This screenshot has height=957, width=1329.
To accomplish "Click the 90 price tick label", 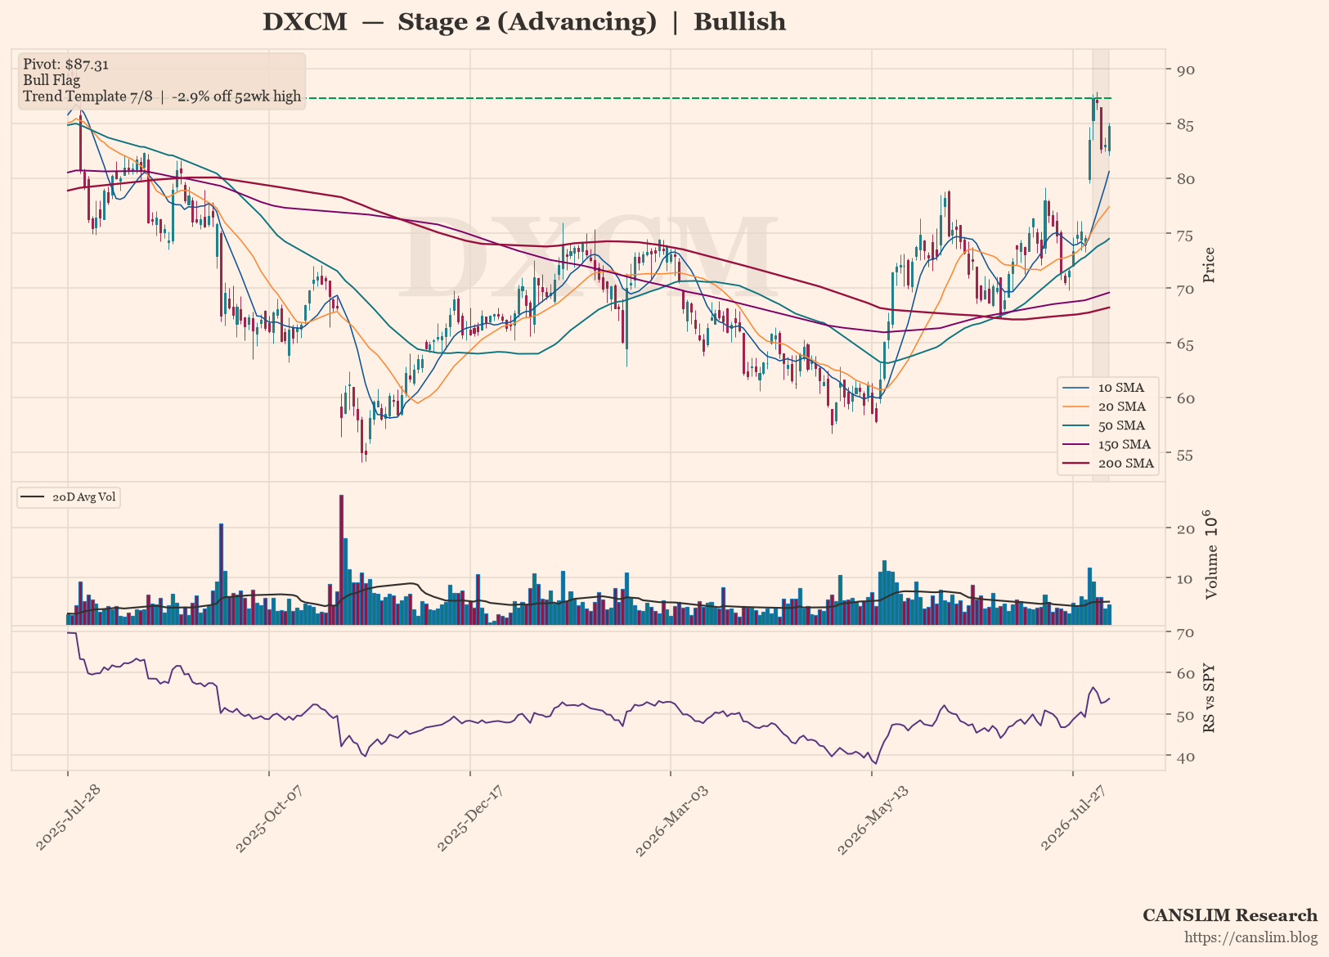I will [1185, 70].
